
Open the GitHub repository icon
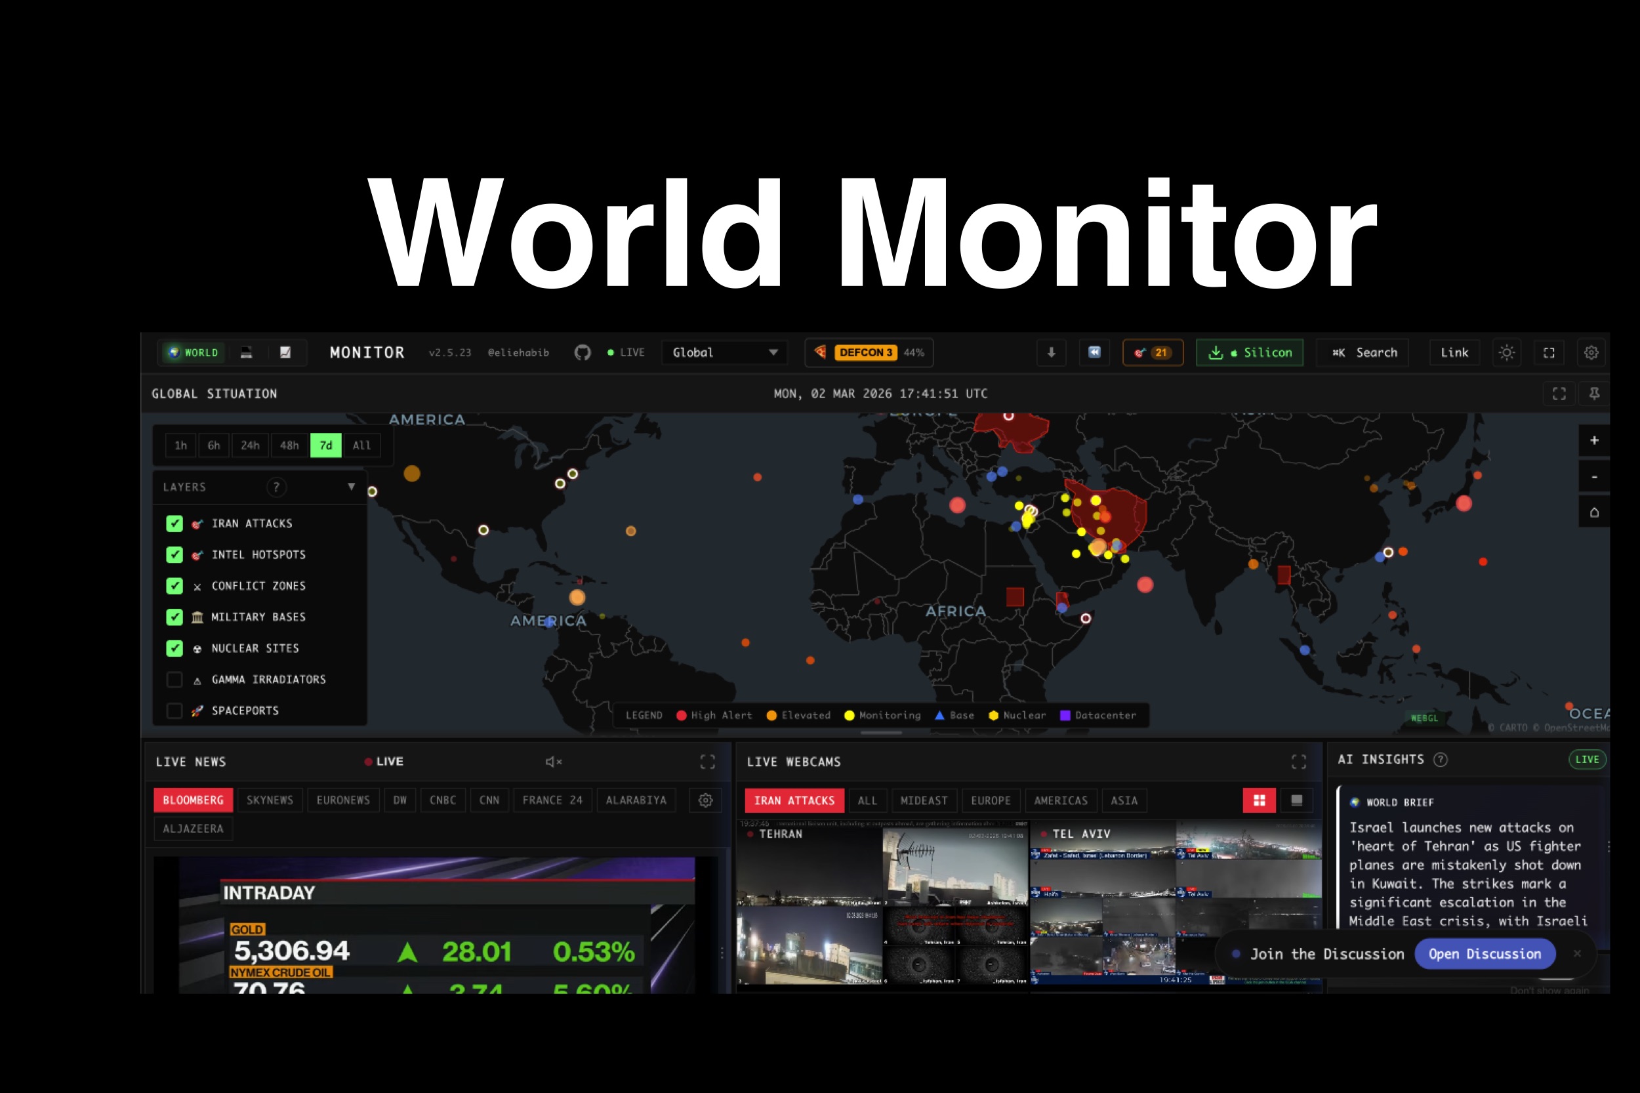click(x=582, y=353)
